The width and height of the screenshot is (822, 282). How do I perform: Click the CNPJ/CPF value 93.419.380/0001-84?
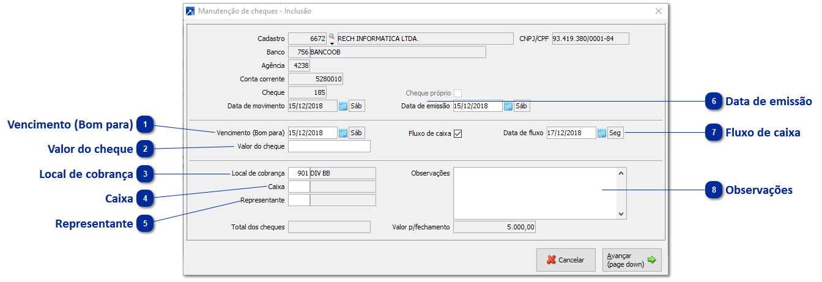pyautogui.click(x=590, y=39)
